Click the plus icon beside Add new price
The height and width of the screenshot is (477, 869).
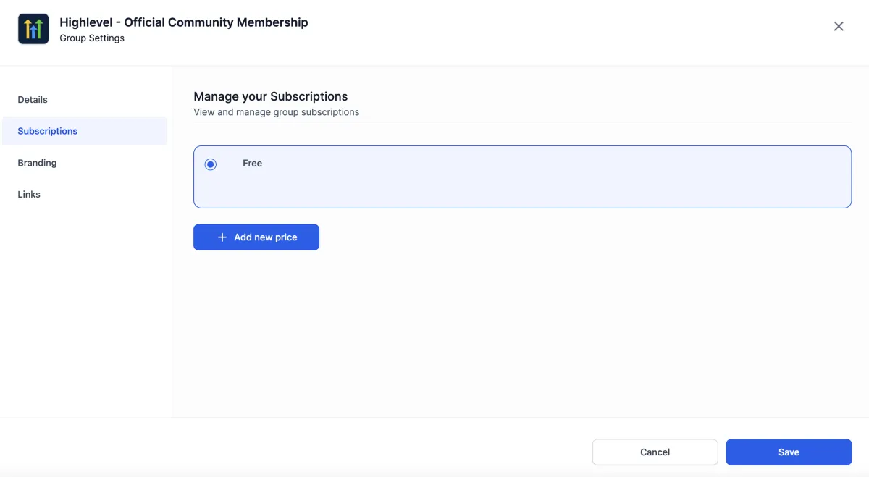click(222, 237)
